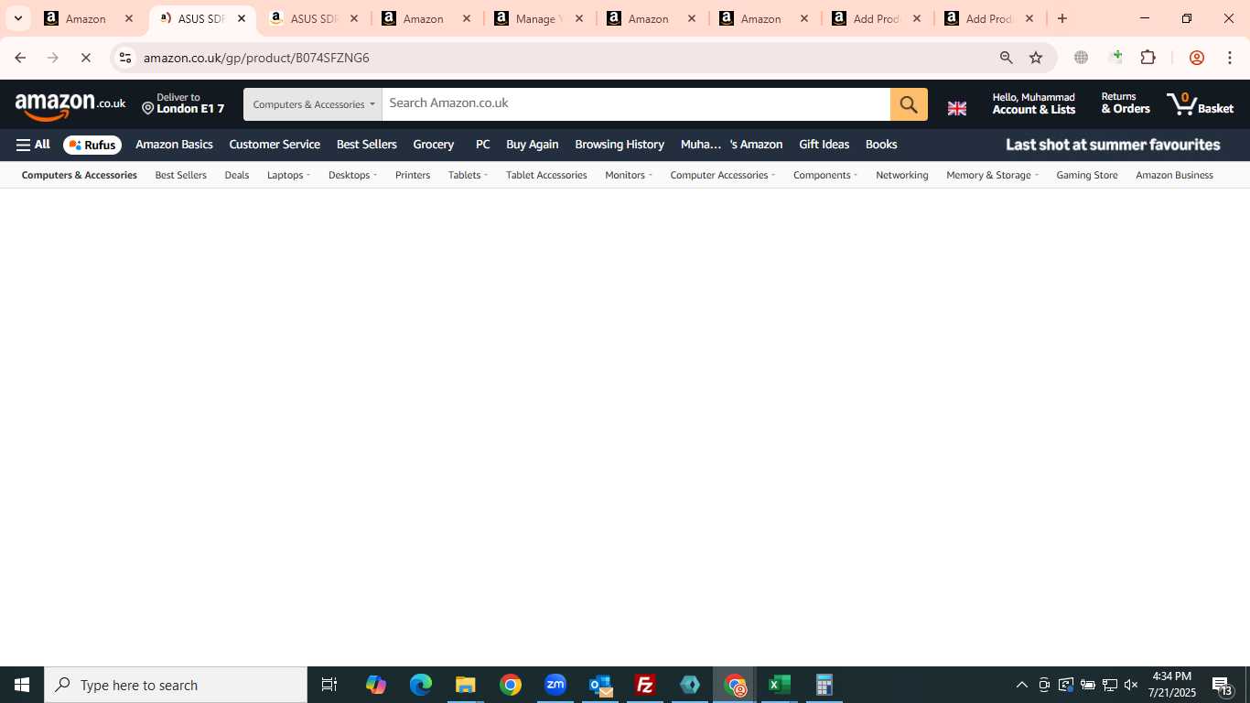Open Gift Ideas page
This screenshot has height=703, width=1250.
[x=824, y=145]
